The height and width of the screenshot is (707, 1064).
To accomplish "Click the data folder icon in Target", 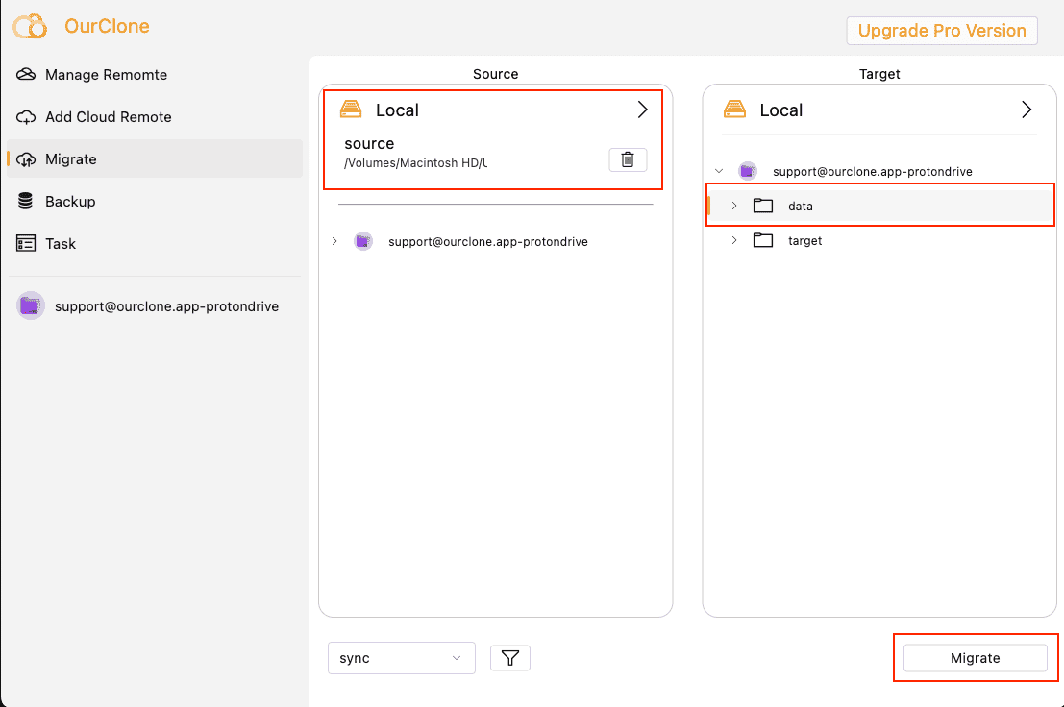I will click(763, 205).
